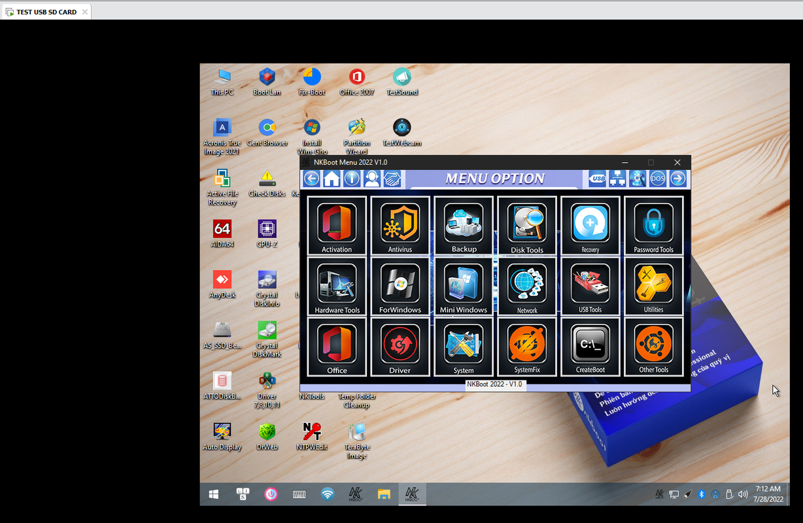Select Boot Lan desktop icon
The width and height of the screenshot is (803, 523).
click(x=267, y=82)
